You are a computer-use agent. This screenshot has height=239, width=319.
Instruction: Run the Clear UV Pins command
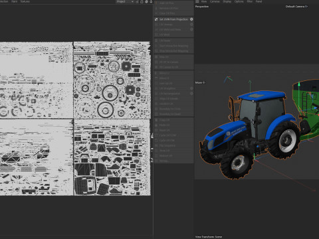click(174, 13)
